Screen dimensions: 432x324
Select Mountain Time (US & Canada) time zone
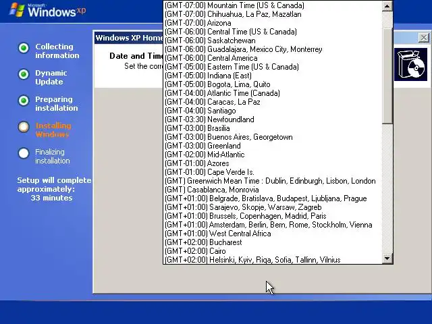(273, 5)
